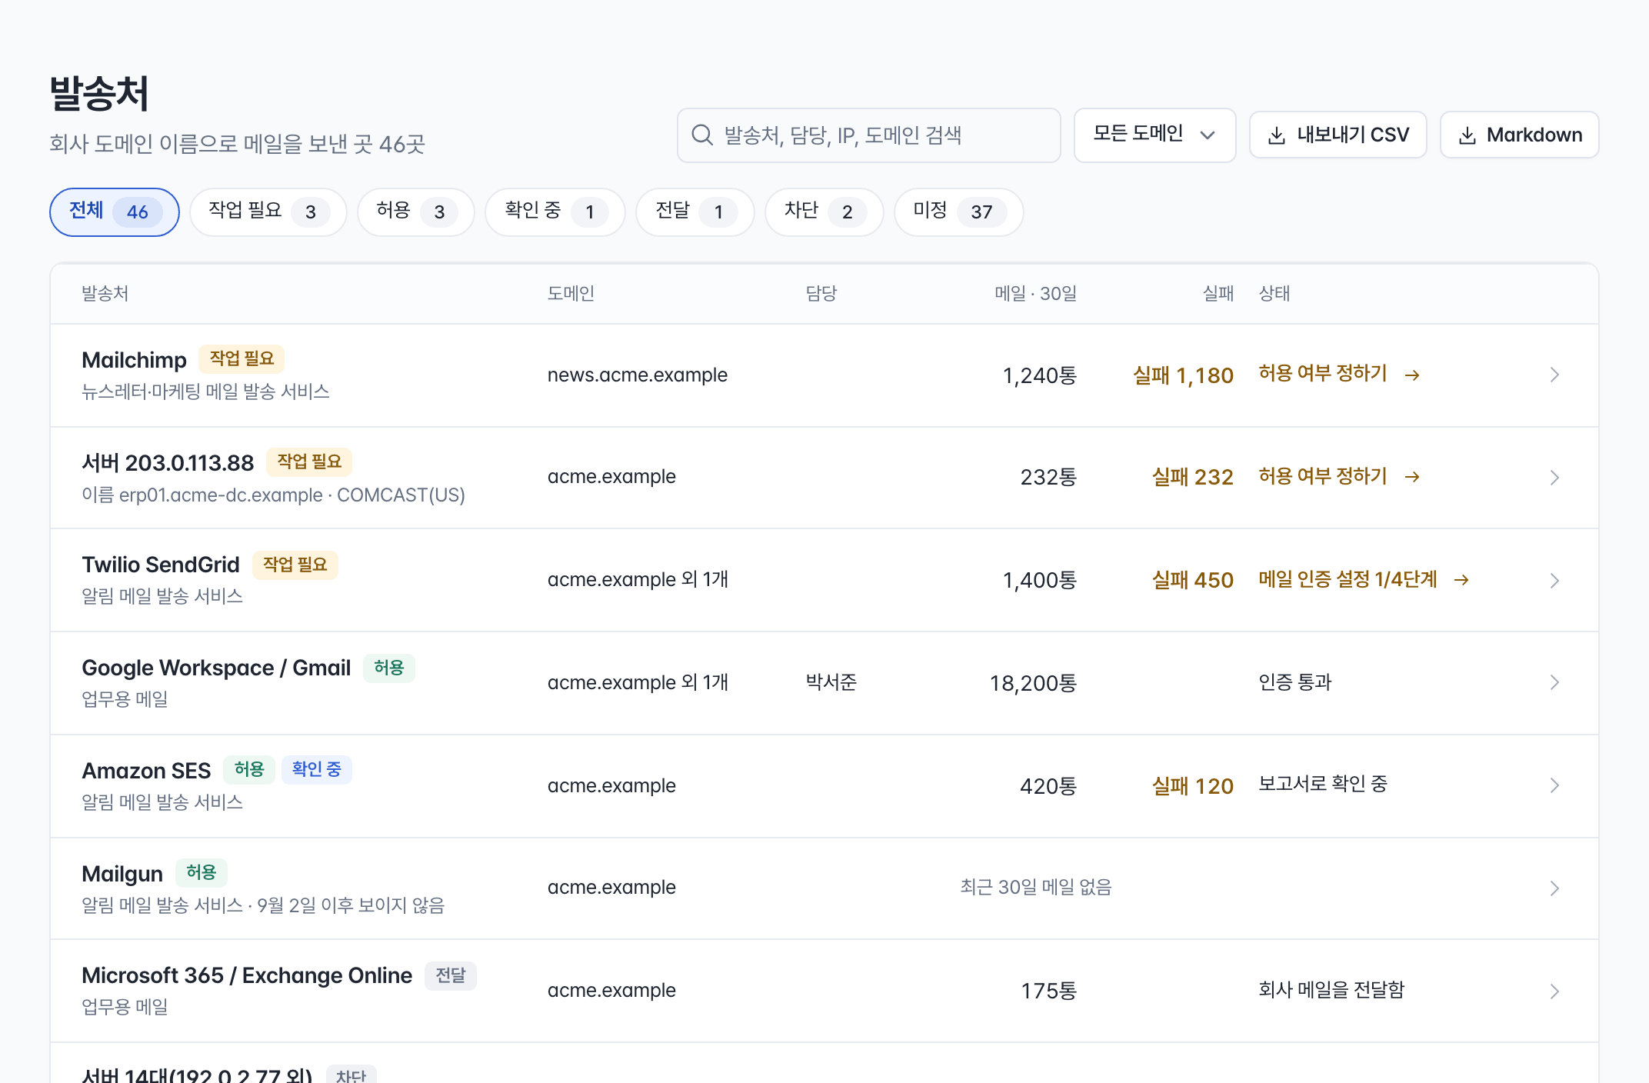Screen dimensions: 1649x1083
Task: Click the 실패 column header
Action: (1218, 294)
